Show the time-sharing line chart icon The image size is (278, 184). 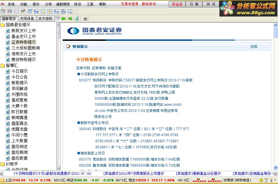point(16,11)
